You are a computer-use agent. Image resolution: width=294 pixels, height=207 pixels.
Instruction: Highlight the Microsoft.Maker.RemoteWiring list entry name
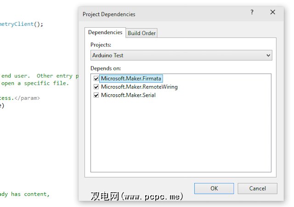pos(139,87)
